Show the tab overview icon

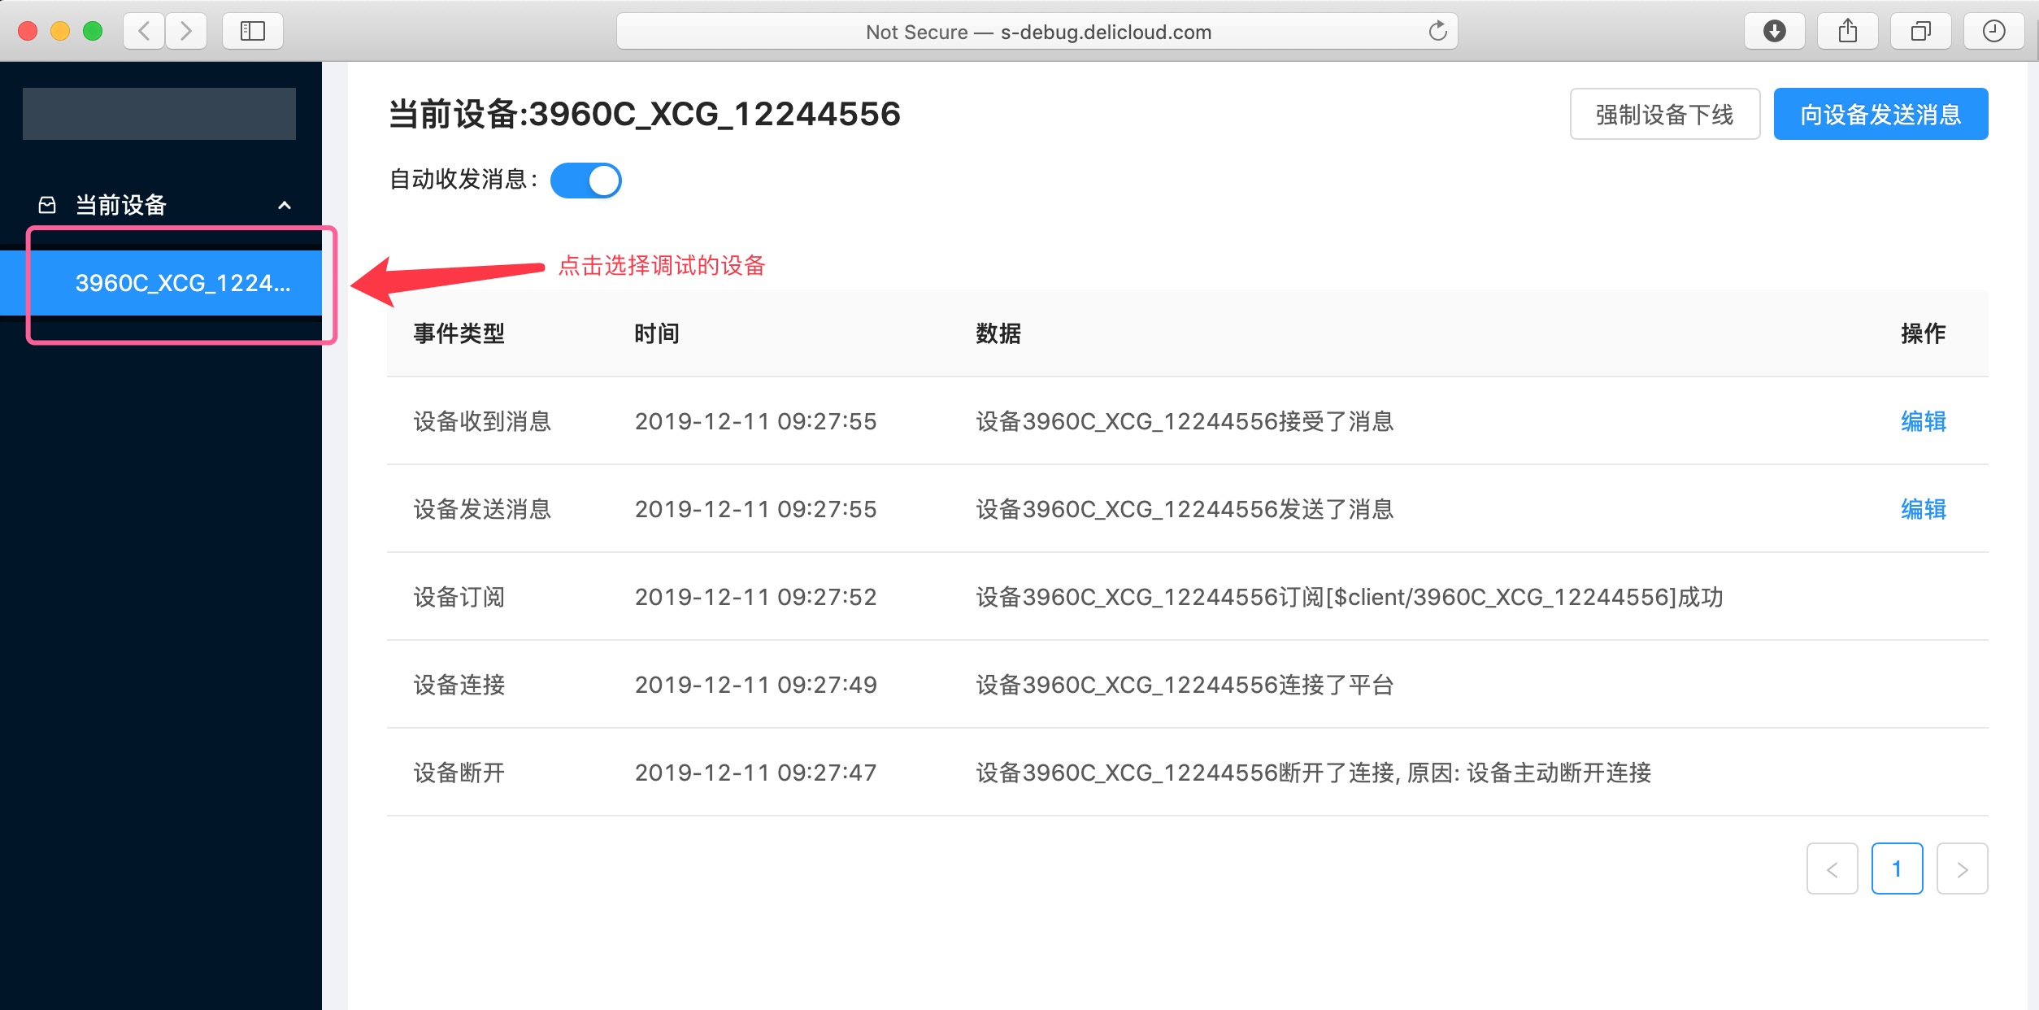coord(1920,32)
